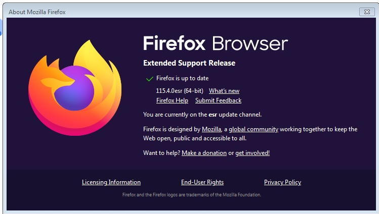The image size is (379, 214).
Task: Open the Privacy Policy link
Action: 282,182
